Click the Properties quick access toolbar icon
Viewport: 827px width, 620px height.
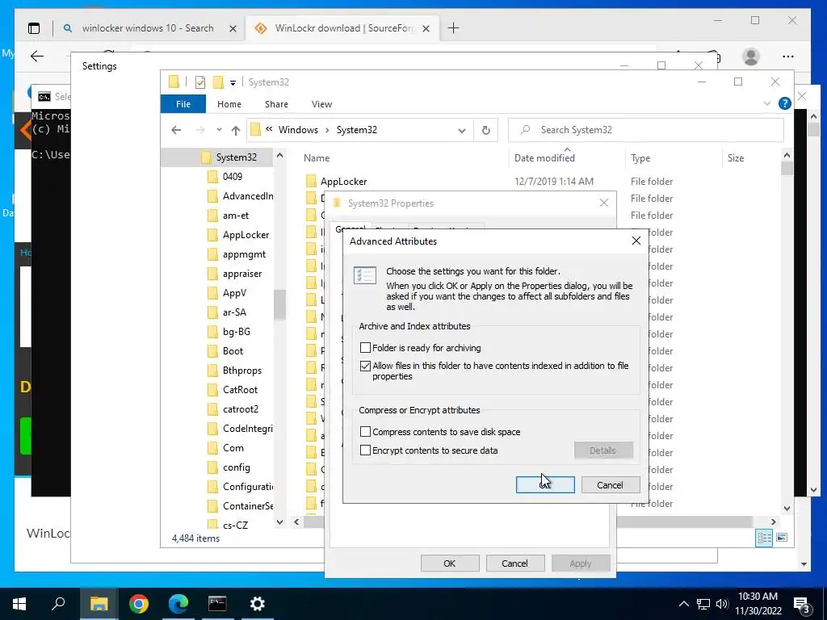click(200, 82)
